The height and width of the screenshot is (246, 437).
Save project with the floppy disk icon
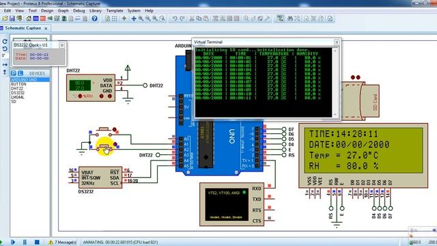tap(12, 18)
